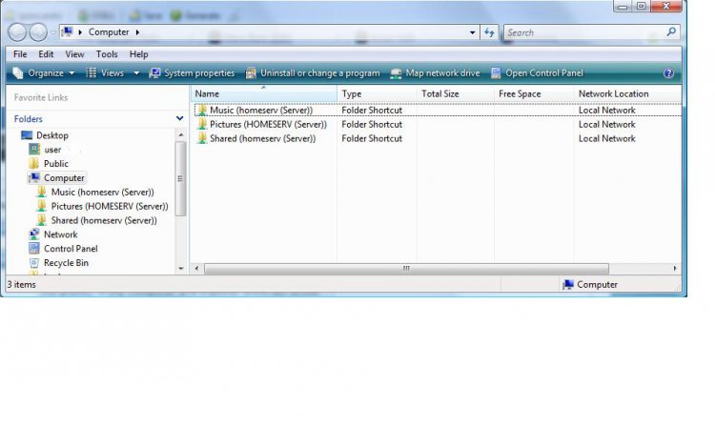Click the horizontal scrollbar in file list

click(x=405, y=269)
